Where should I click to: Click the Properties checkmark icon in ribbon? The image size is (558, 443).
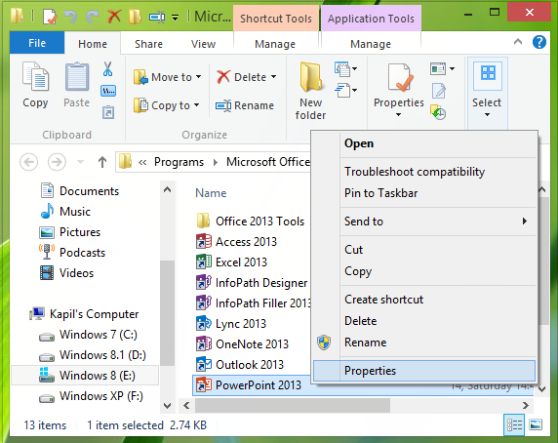pos(399,77)
